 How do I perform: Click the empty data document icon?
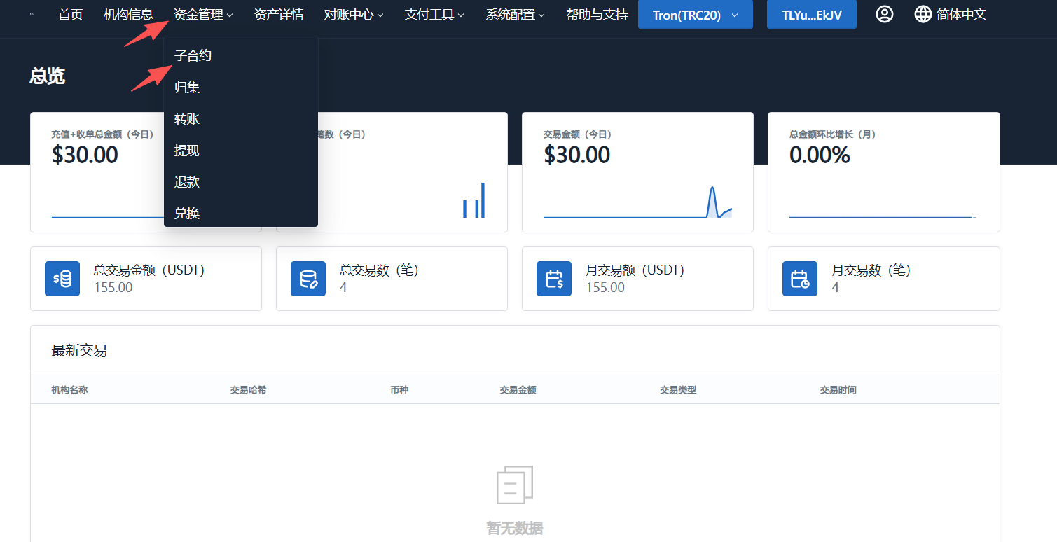pyautogui.click(x=515, y=485)
